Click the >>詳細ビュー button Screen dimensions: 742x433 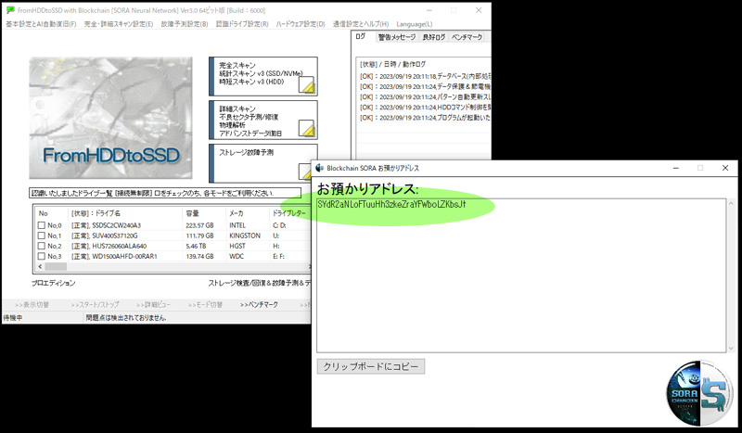tap(153, 305)
